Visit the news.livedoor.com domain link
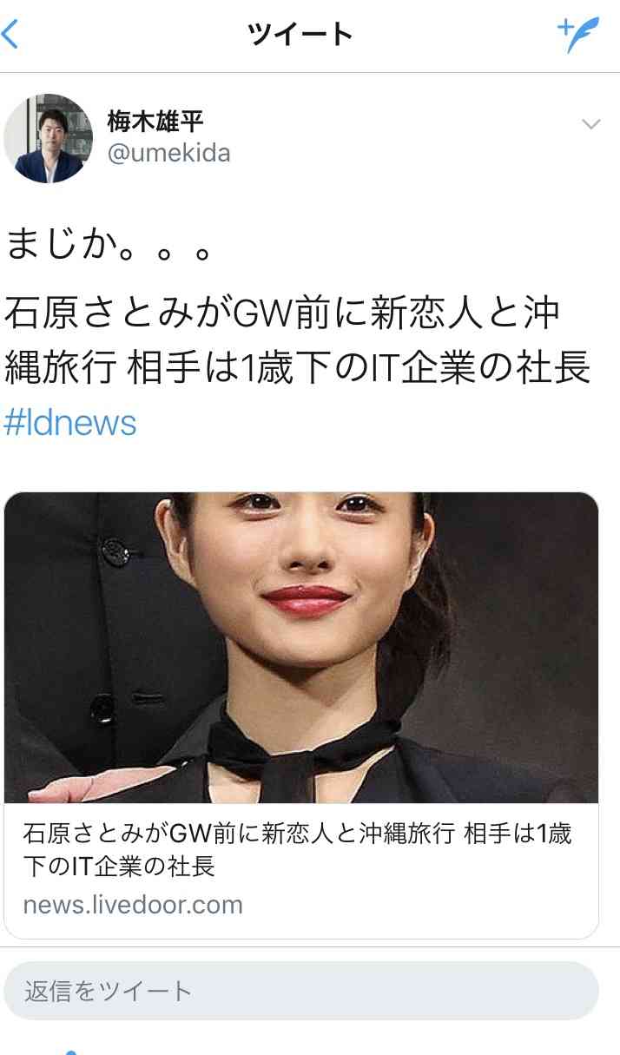The height and width of the screenshot is (1055, 620). point(133,905)
